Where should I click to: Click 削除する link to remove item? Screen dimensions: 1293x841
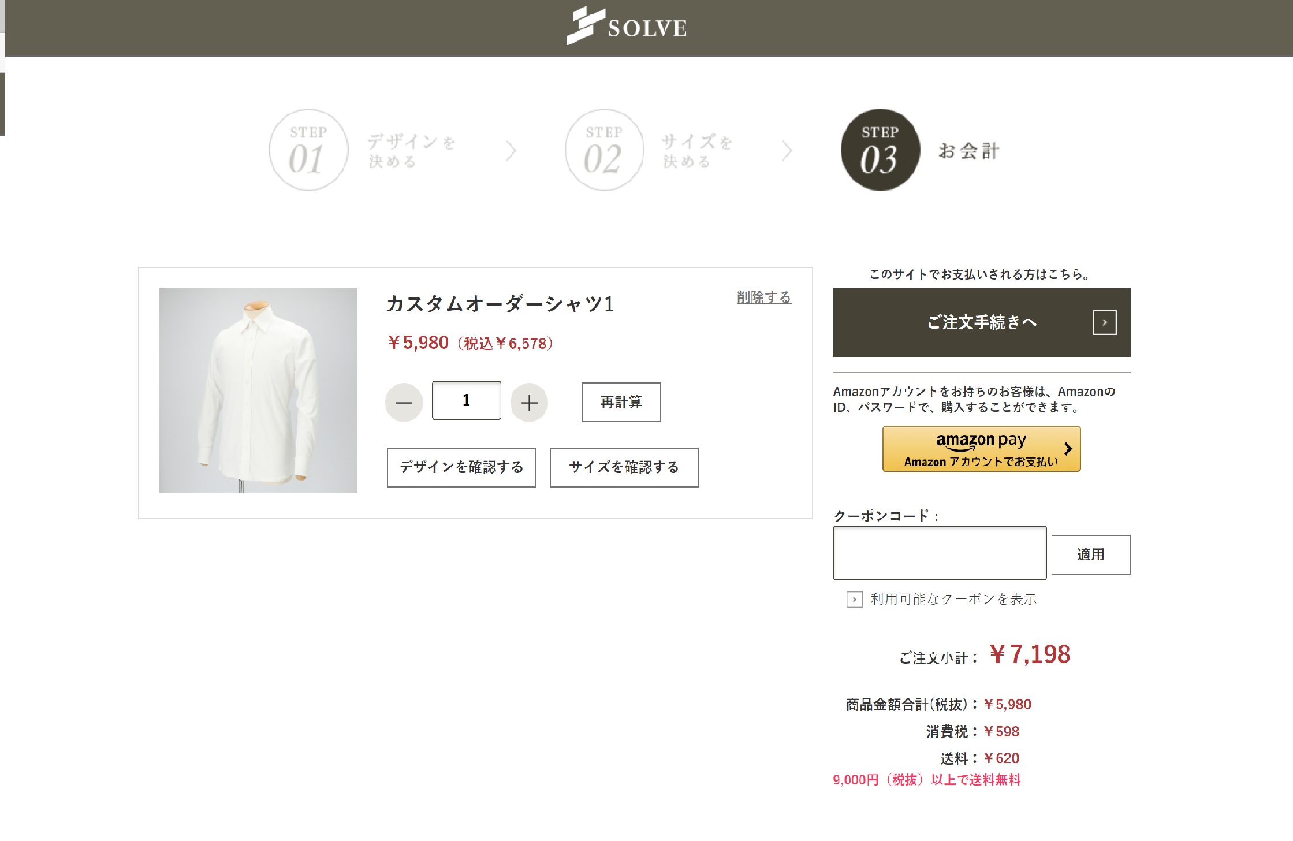(763, 297)
